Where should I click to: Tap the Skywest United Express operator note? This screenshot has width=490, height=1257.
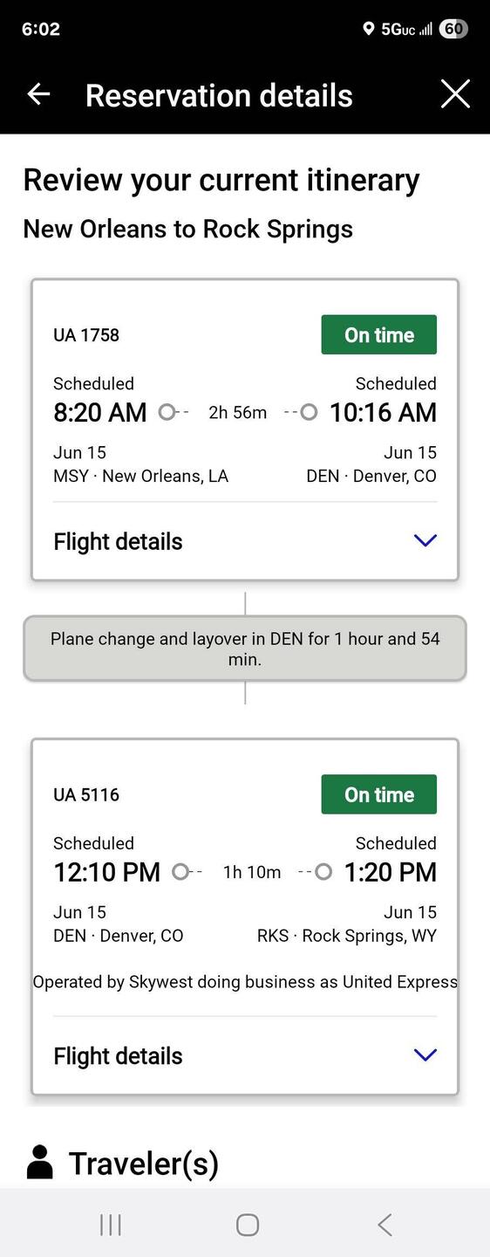[x=245, y=982]
